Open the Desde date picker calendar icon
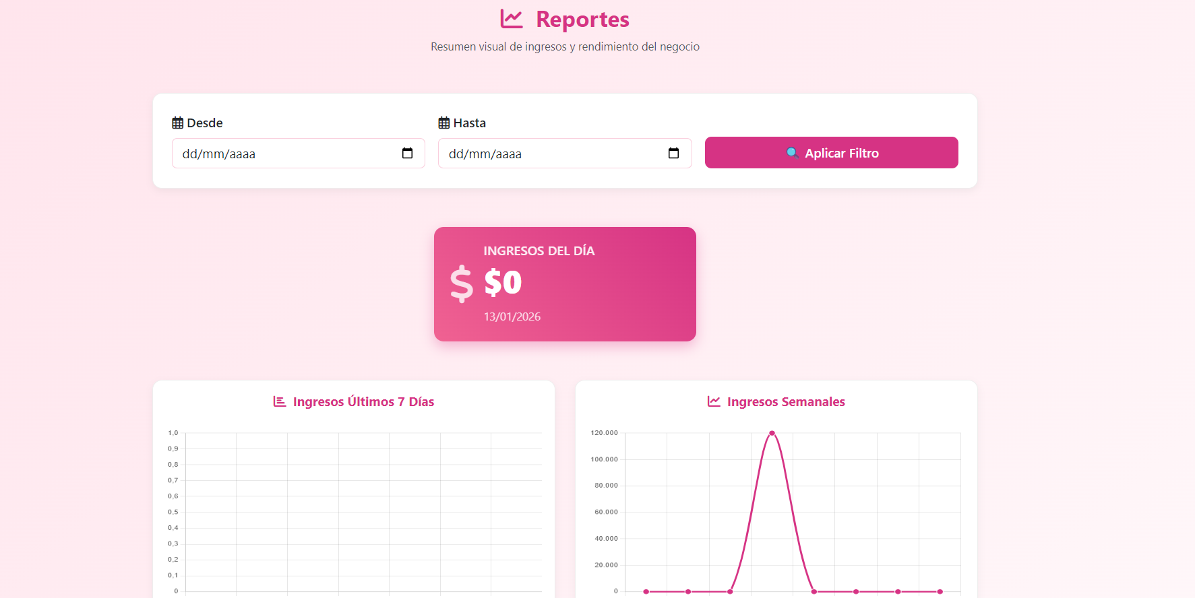Image resolution: width=1195 pixels, height=598 pixels. [x=407, y=154]
